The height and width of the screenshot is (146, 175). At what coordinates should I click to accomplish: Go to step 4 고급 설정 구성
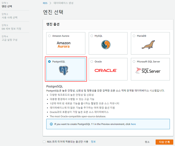click(x=9, y=40)
